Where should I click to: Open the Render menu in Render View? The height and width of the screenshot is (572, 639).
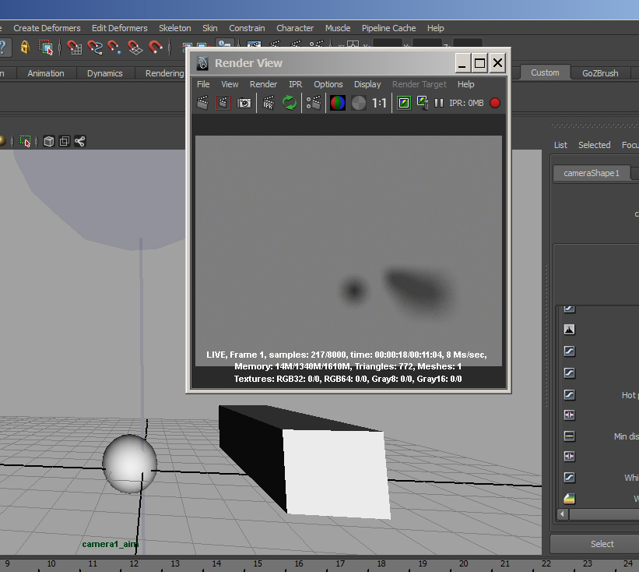(x=263, y=84)
